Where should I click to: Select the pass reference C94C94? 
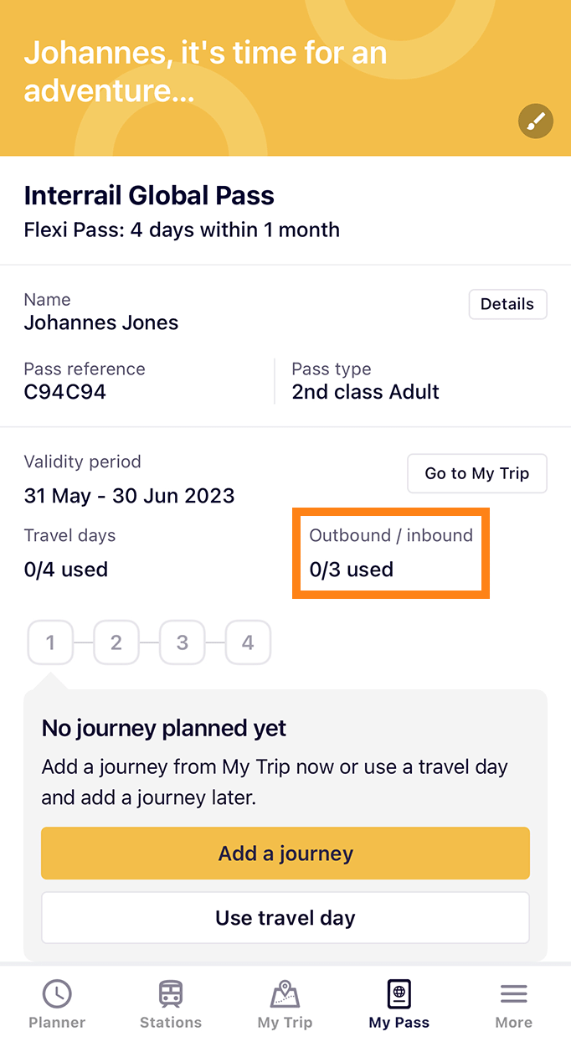tap(64, 391)
